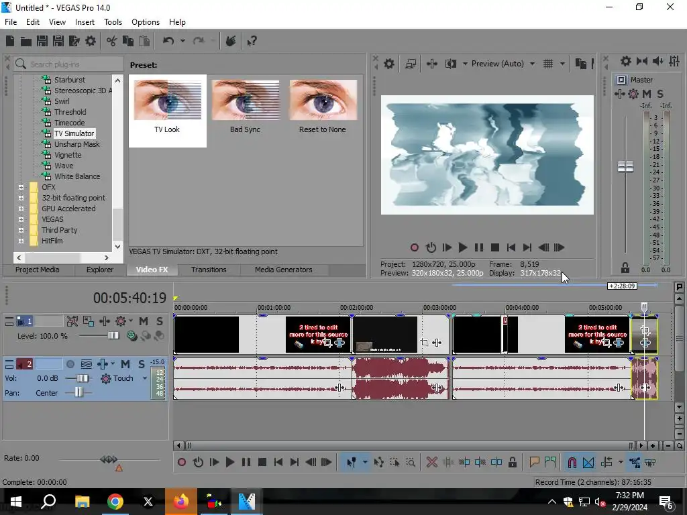Viewport: 687px width, 515px height.
Task: Expand the HitFilm folder
Action: click(21, 241)
